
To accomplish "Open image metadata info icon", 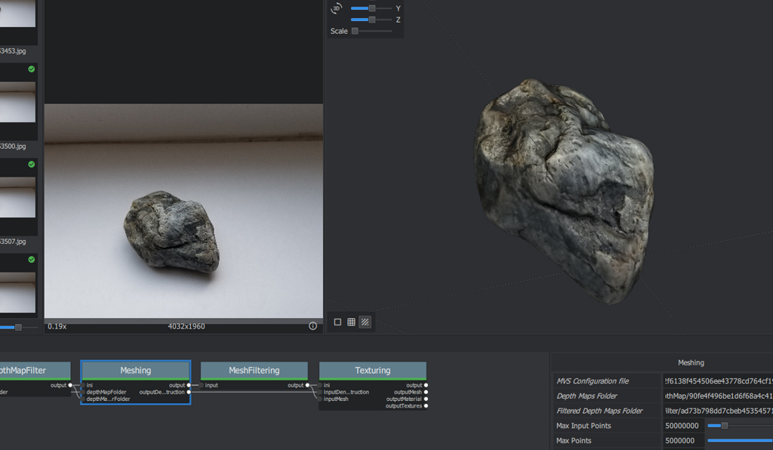I will pos(313,326).
